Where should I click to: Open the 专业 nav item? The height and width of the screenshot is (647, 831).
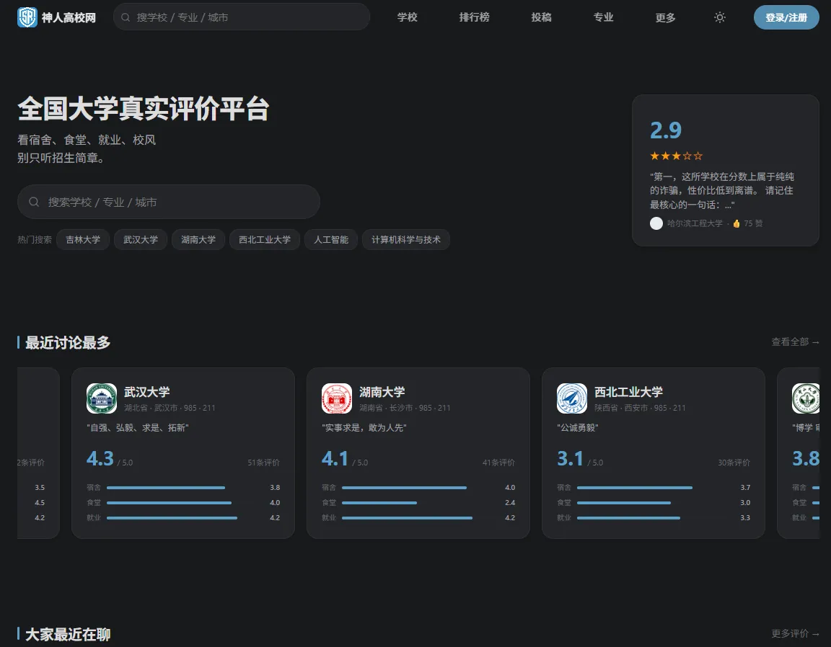(603, 17)
